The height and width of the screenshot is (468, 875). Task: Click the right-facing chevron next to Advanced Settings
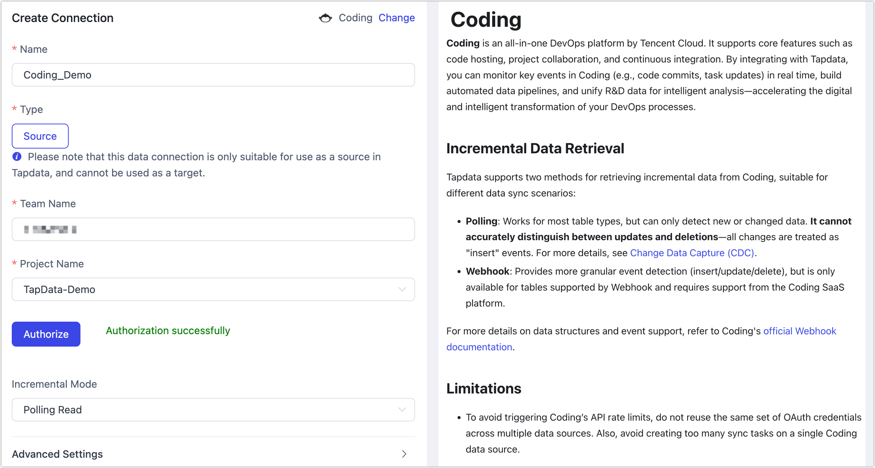(x=404, y=454)
